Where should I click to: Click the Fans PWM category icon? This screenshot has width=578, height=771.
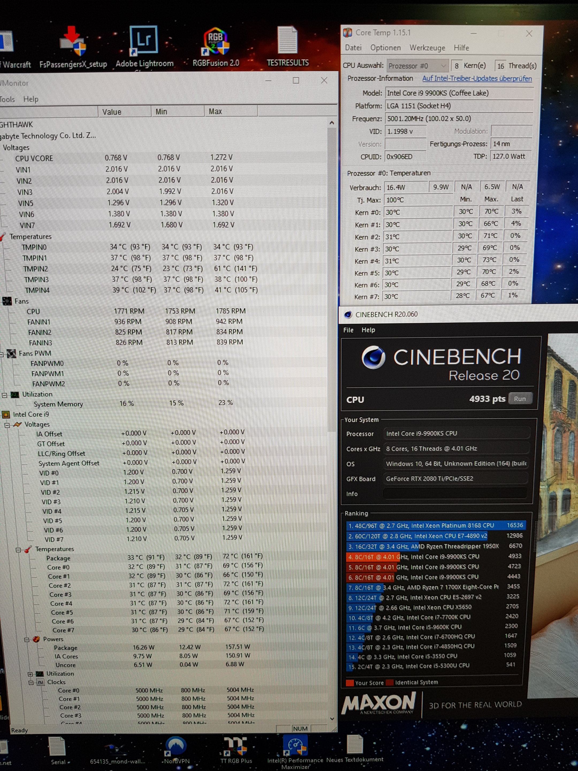pyautogui.click(x=12, y=353)
